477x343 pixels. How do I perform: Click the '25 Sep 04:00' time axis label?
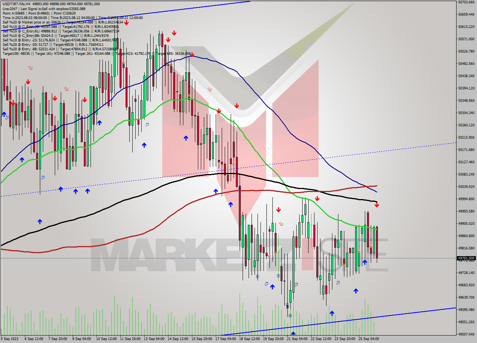(369, 339)
